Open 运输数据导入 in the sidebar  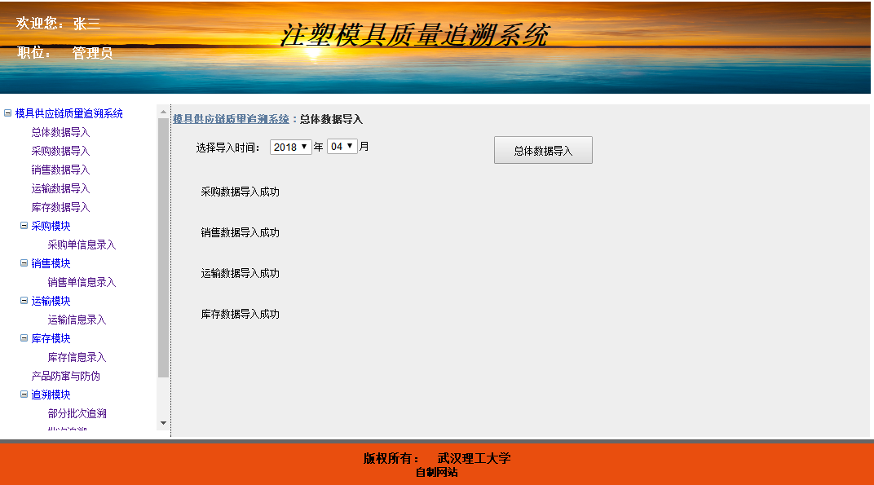click(x=60, y=188)
